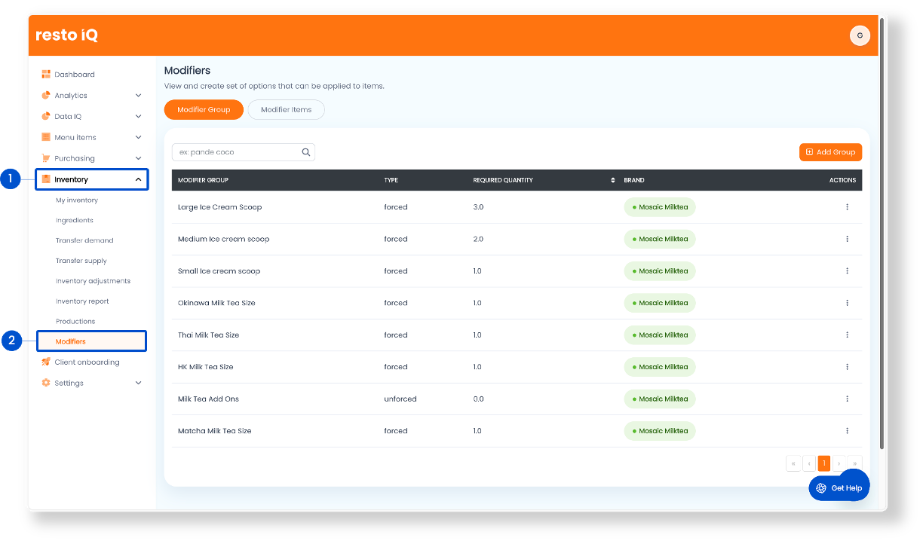Collapse the Inventory section chevron

click(138, 179)
